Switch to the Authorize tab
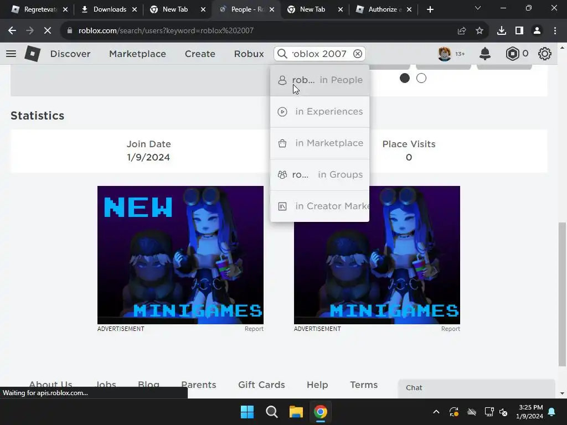Image resolution: width=567 pixels, height=425 pixels. (x=383, y=9)
